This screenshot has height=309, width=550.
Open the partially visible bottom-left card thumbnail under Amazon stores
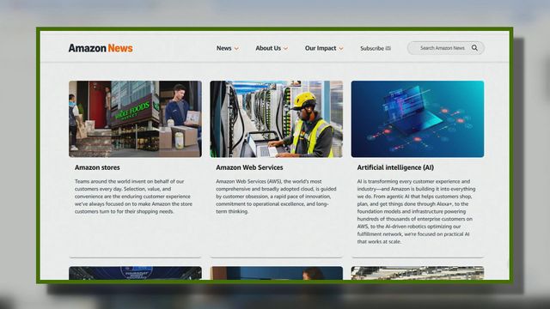(136, 273)
